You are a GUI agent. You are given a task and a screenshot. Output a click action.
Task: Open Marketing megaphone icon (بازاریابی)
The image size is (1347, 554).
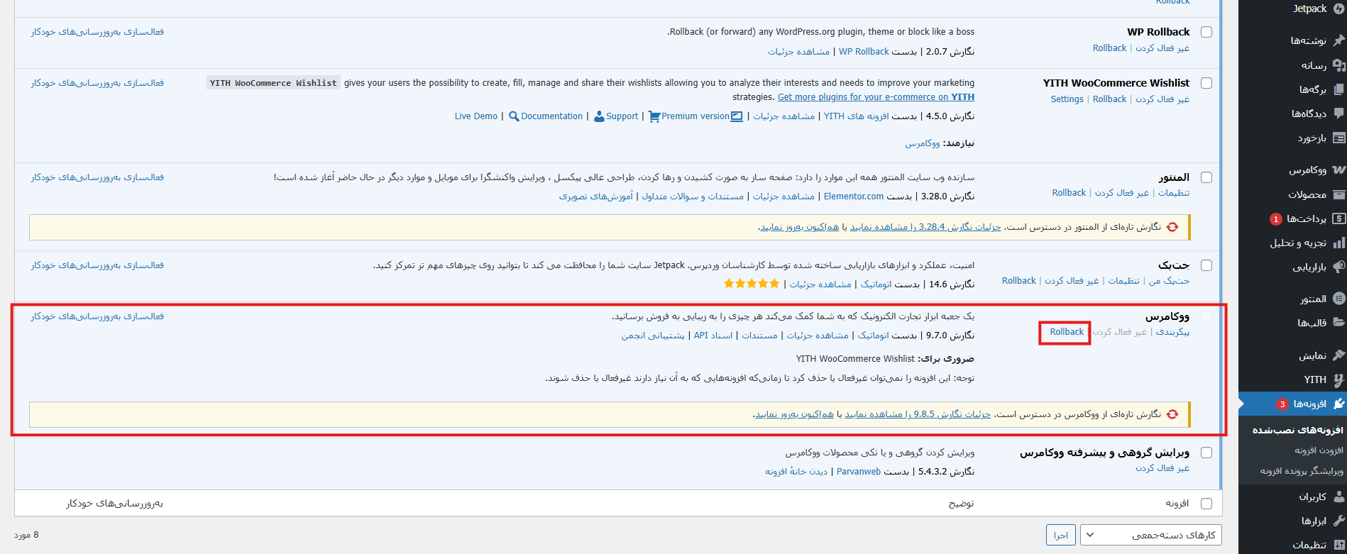[x=1338, y=267]
